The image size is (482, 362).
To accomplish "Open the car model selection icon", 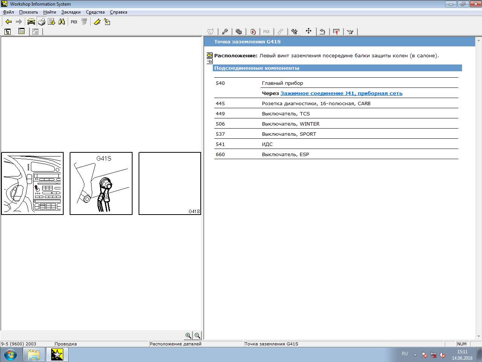I will point(31,22).
